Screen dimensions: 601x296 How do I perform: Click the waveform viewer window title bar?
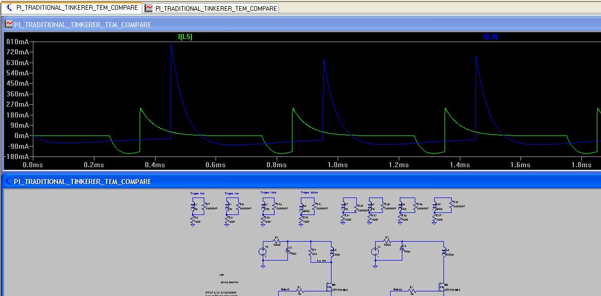(x=308, y=25)
